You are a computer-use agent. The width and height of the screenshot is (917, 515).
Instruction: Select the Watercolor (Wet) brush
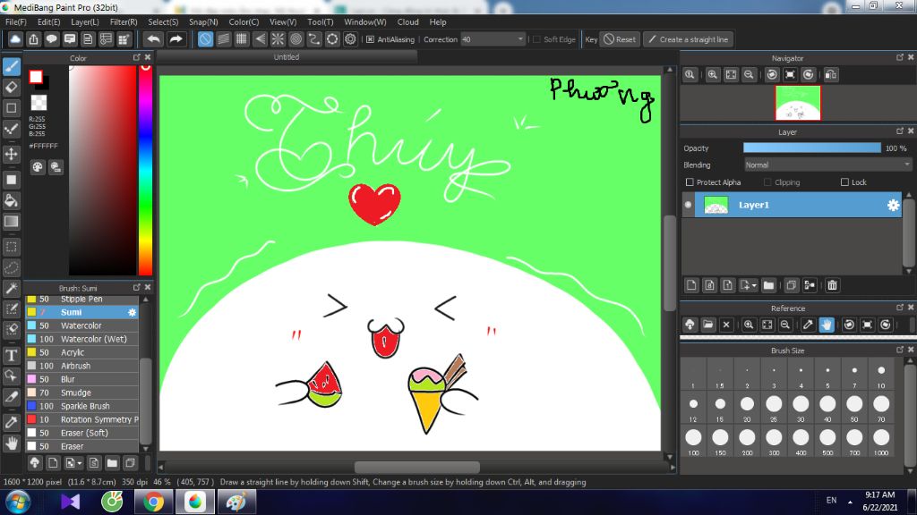[x=81, y=339]
